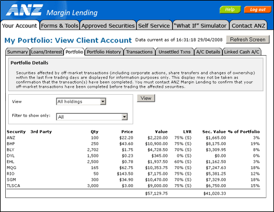Screen dimensions: 274x212
Task: Click the % of Portfolio header
Action: 244,132
